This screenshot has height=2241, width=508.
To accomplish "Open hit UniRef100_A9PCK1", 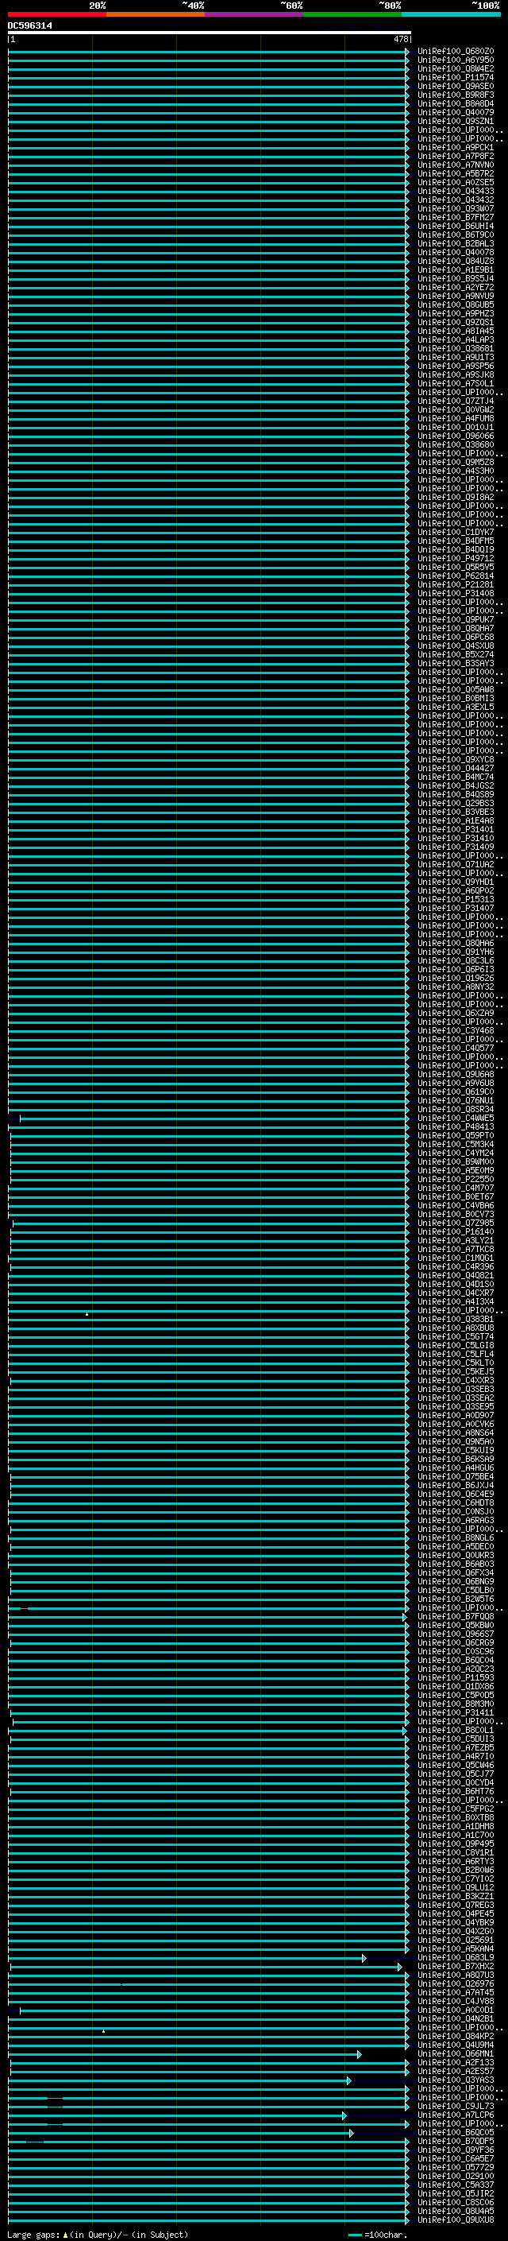I will [x=455, y=148].
